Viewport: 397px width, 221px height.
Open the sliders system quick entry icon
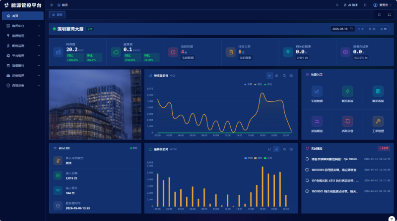(x=317, y=121)
